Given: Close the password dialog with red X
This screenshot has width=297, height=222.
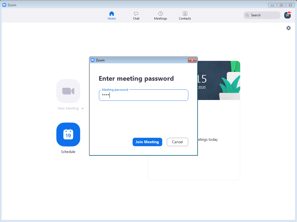Looking at the screenshot, I should [x=192, y=60].
